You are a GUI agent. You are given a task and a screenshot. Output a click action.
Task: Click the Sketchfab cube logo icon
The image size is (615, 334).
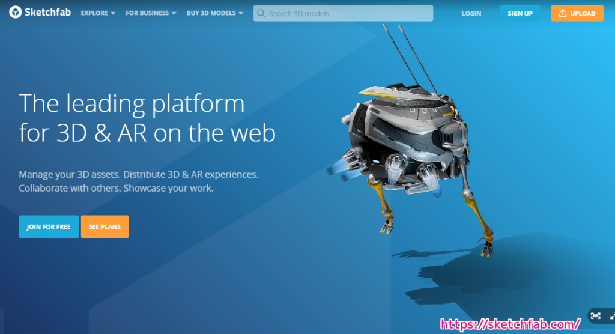pyautogui.click(x=15, y=13)
